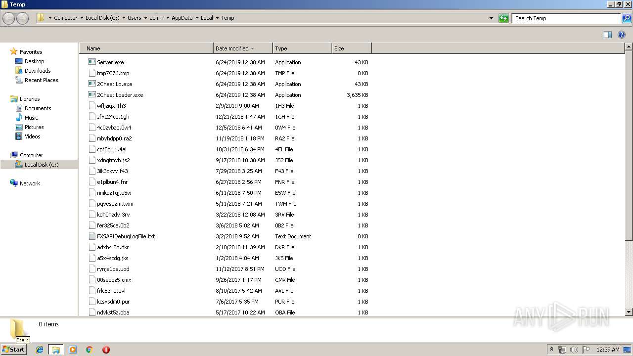Click AppData in the address breadcrumb

pos(182,18)
